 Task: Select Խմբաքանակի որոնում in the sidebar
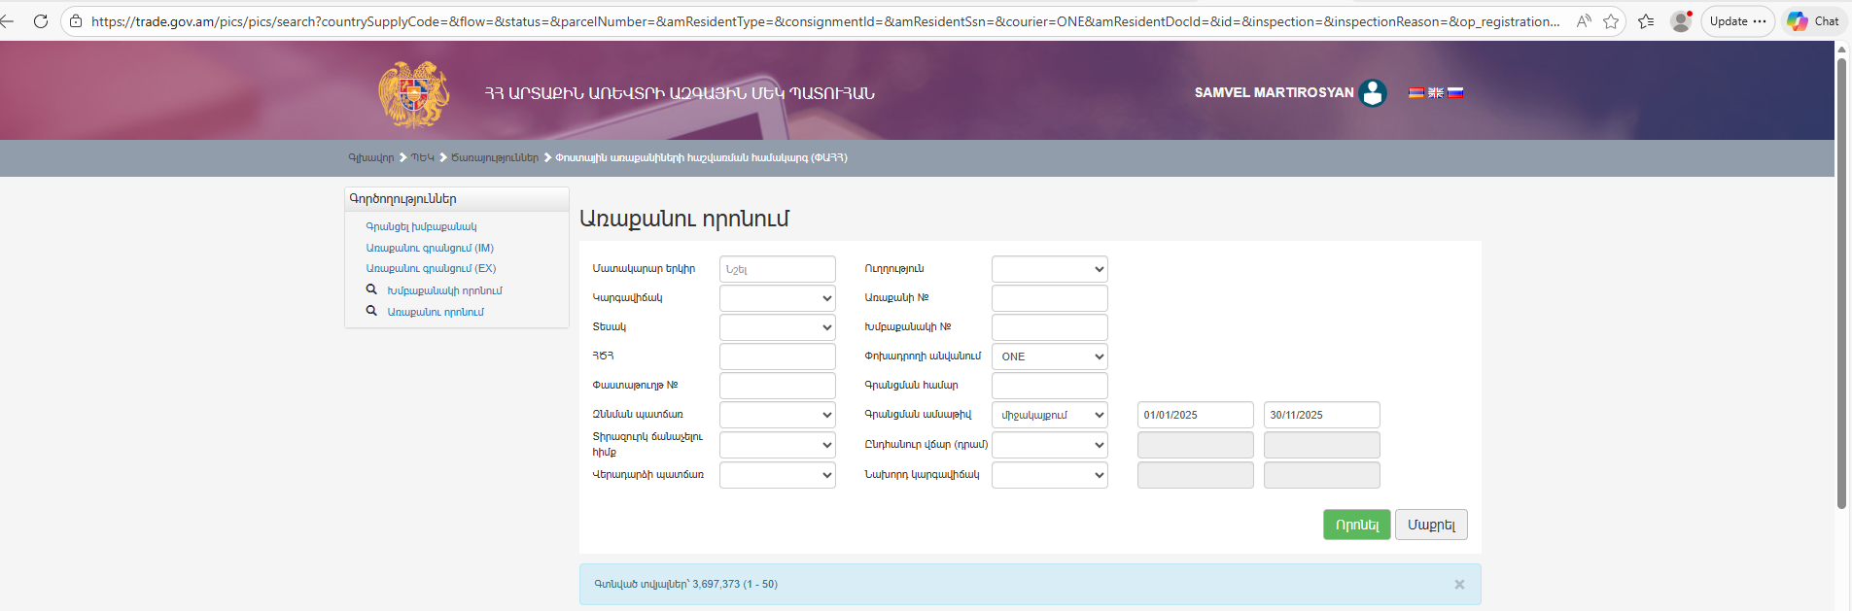[x=444, y=290]
